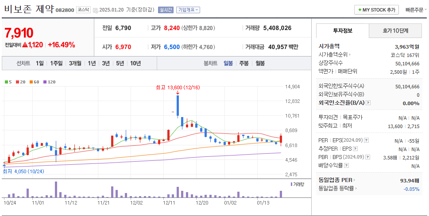
Task: Click the MY STOCK 추가 button
Action: (376, 10)
